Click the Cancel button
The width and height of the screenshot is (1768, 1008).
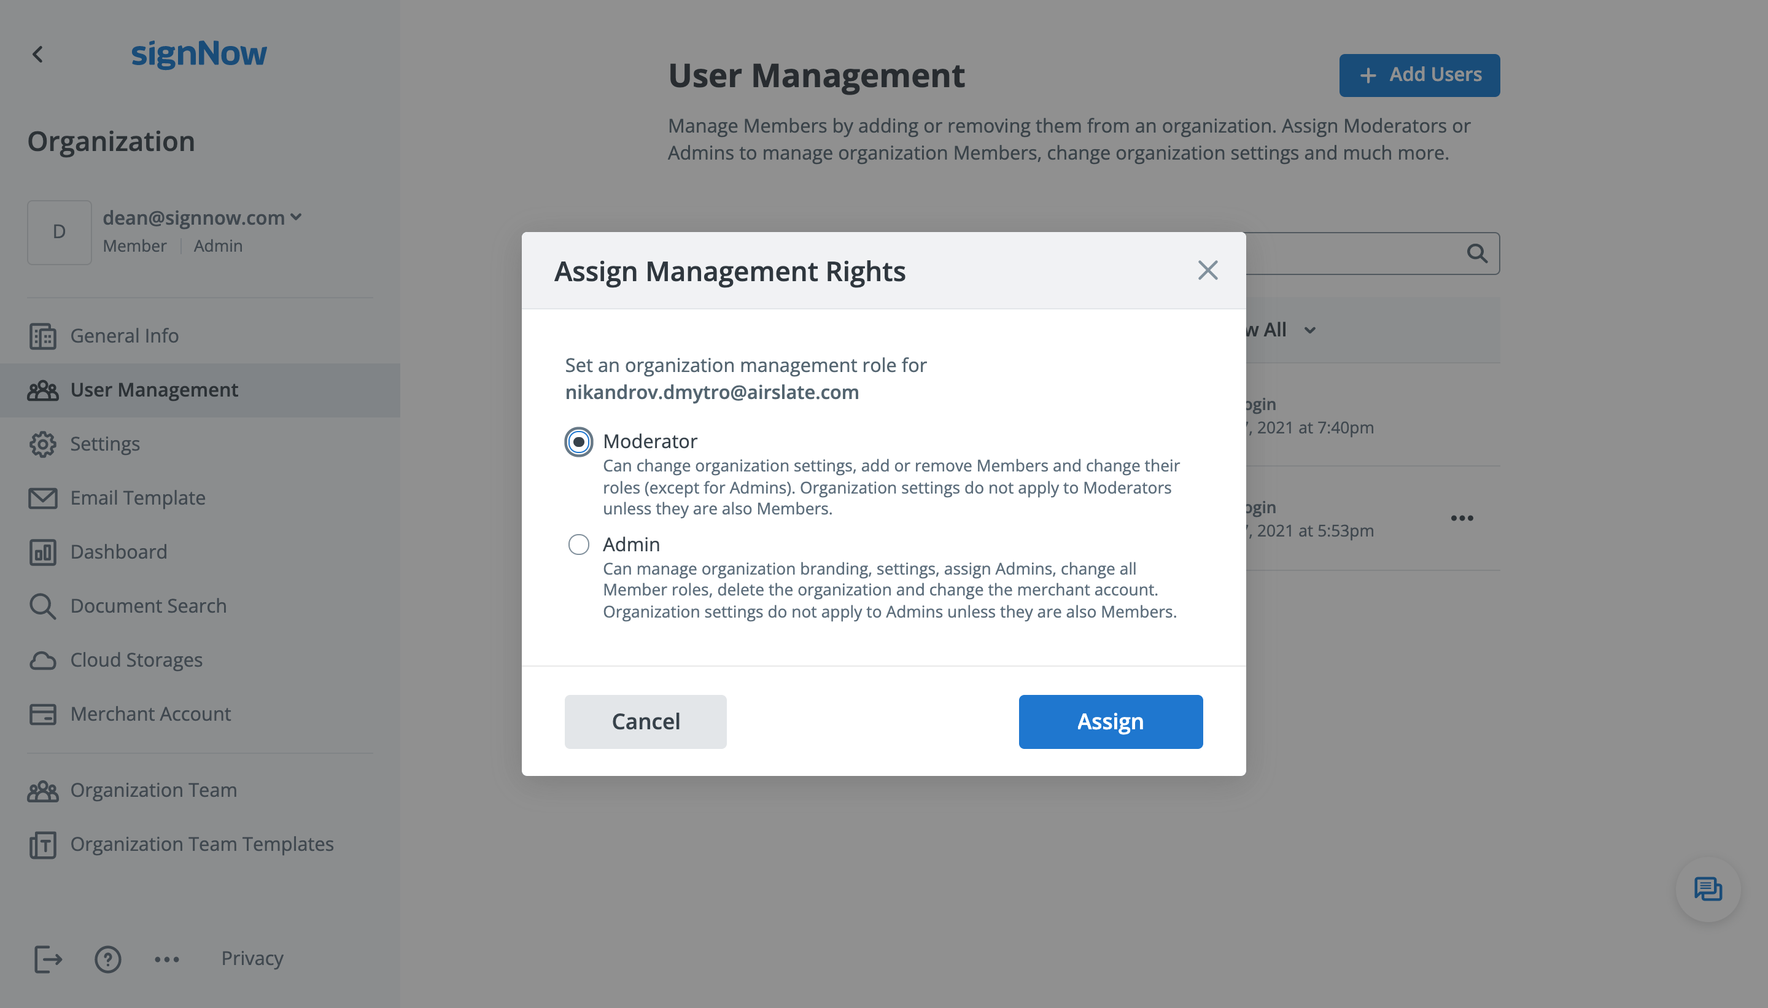click(645, 721)
